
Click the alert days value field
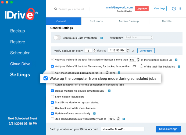[x=102, y=73]
